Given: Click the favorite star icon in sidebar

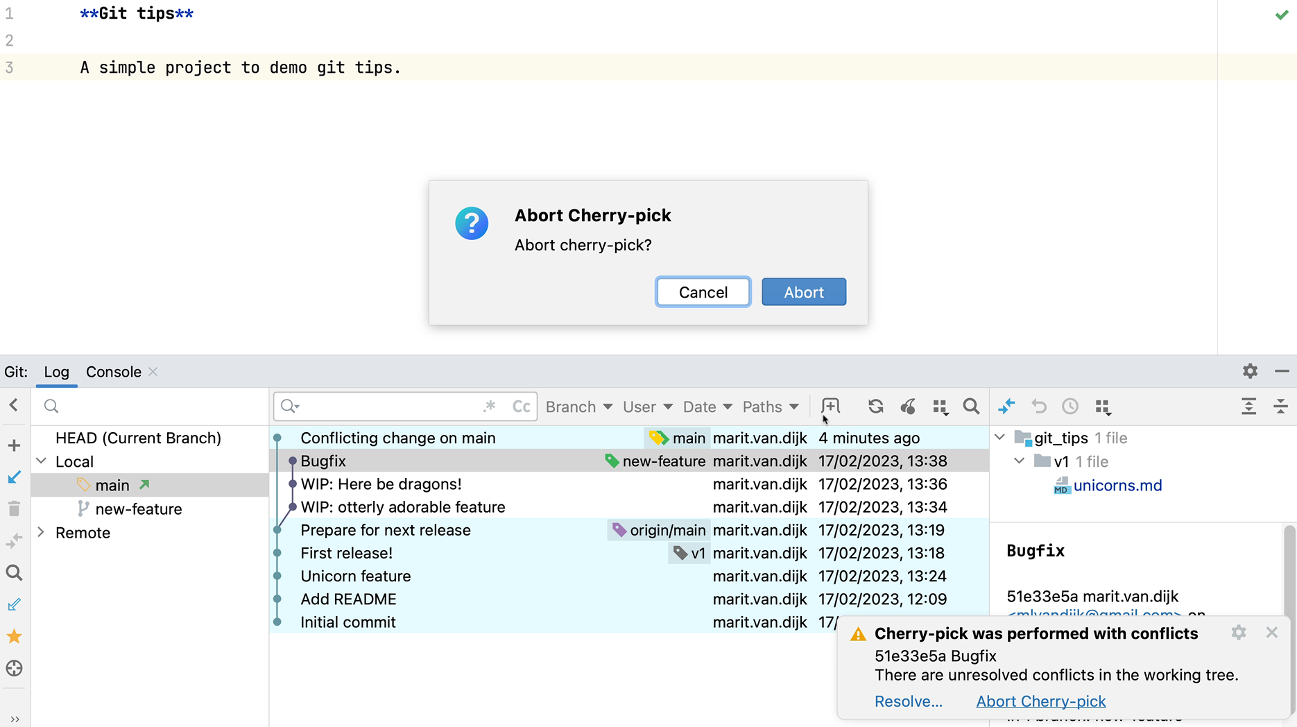Looking at the screenshot, I should (14, 636).
